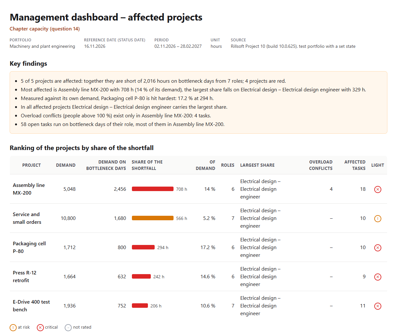
Task: Click the 'Management dashboard – affected projects' title
Action: click(x=106, y=17)
